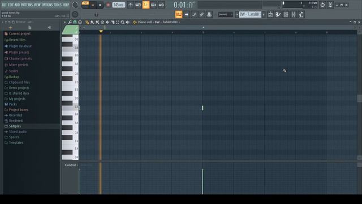The image size is (362, 204).
Task: Open the EDIT menu
Action: (11, 5)
